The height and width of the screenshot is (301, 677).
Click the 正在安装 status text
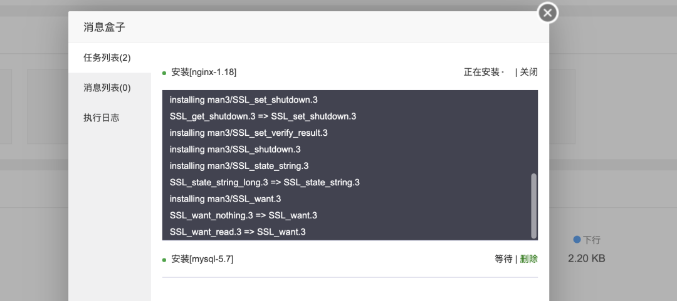[x=481, y=72]
